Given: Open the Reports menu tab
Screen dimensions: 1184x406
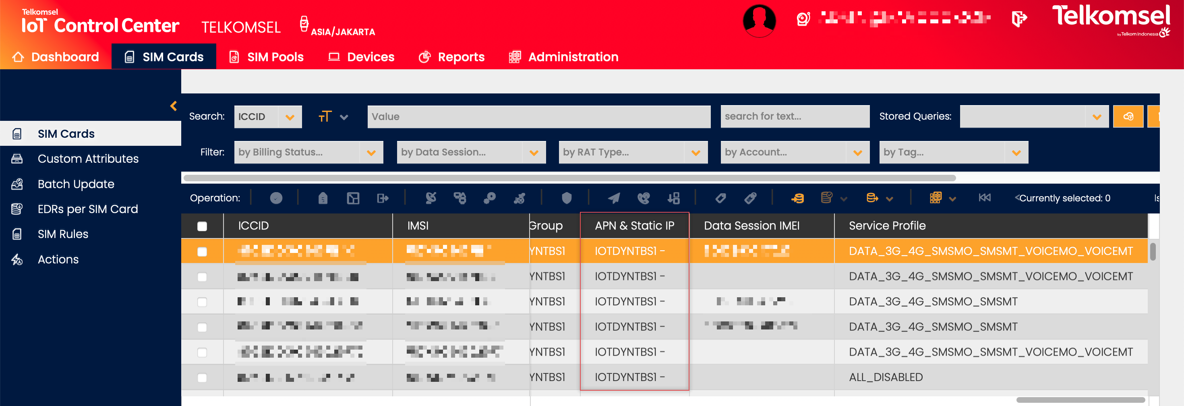Looking at the screenshot, I should [451, 57].
